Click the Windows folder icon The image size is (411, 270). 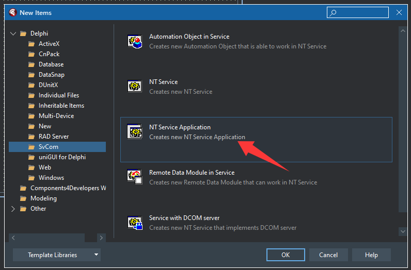click(x=31, y=178)
